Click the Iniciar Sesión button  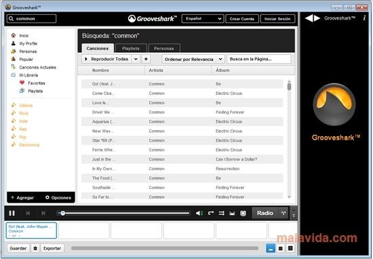coord(277,19)
